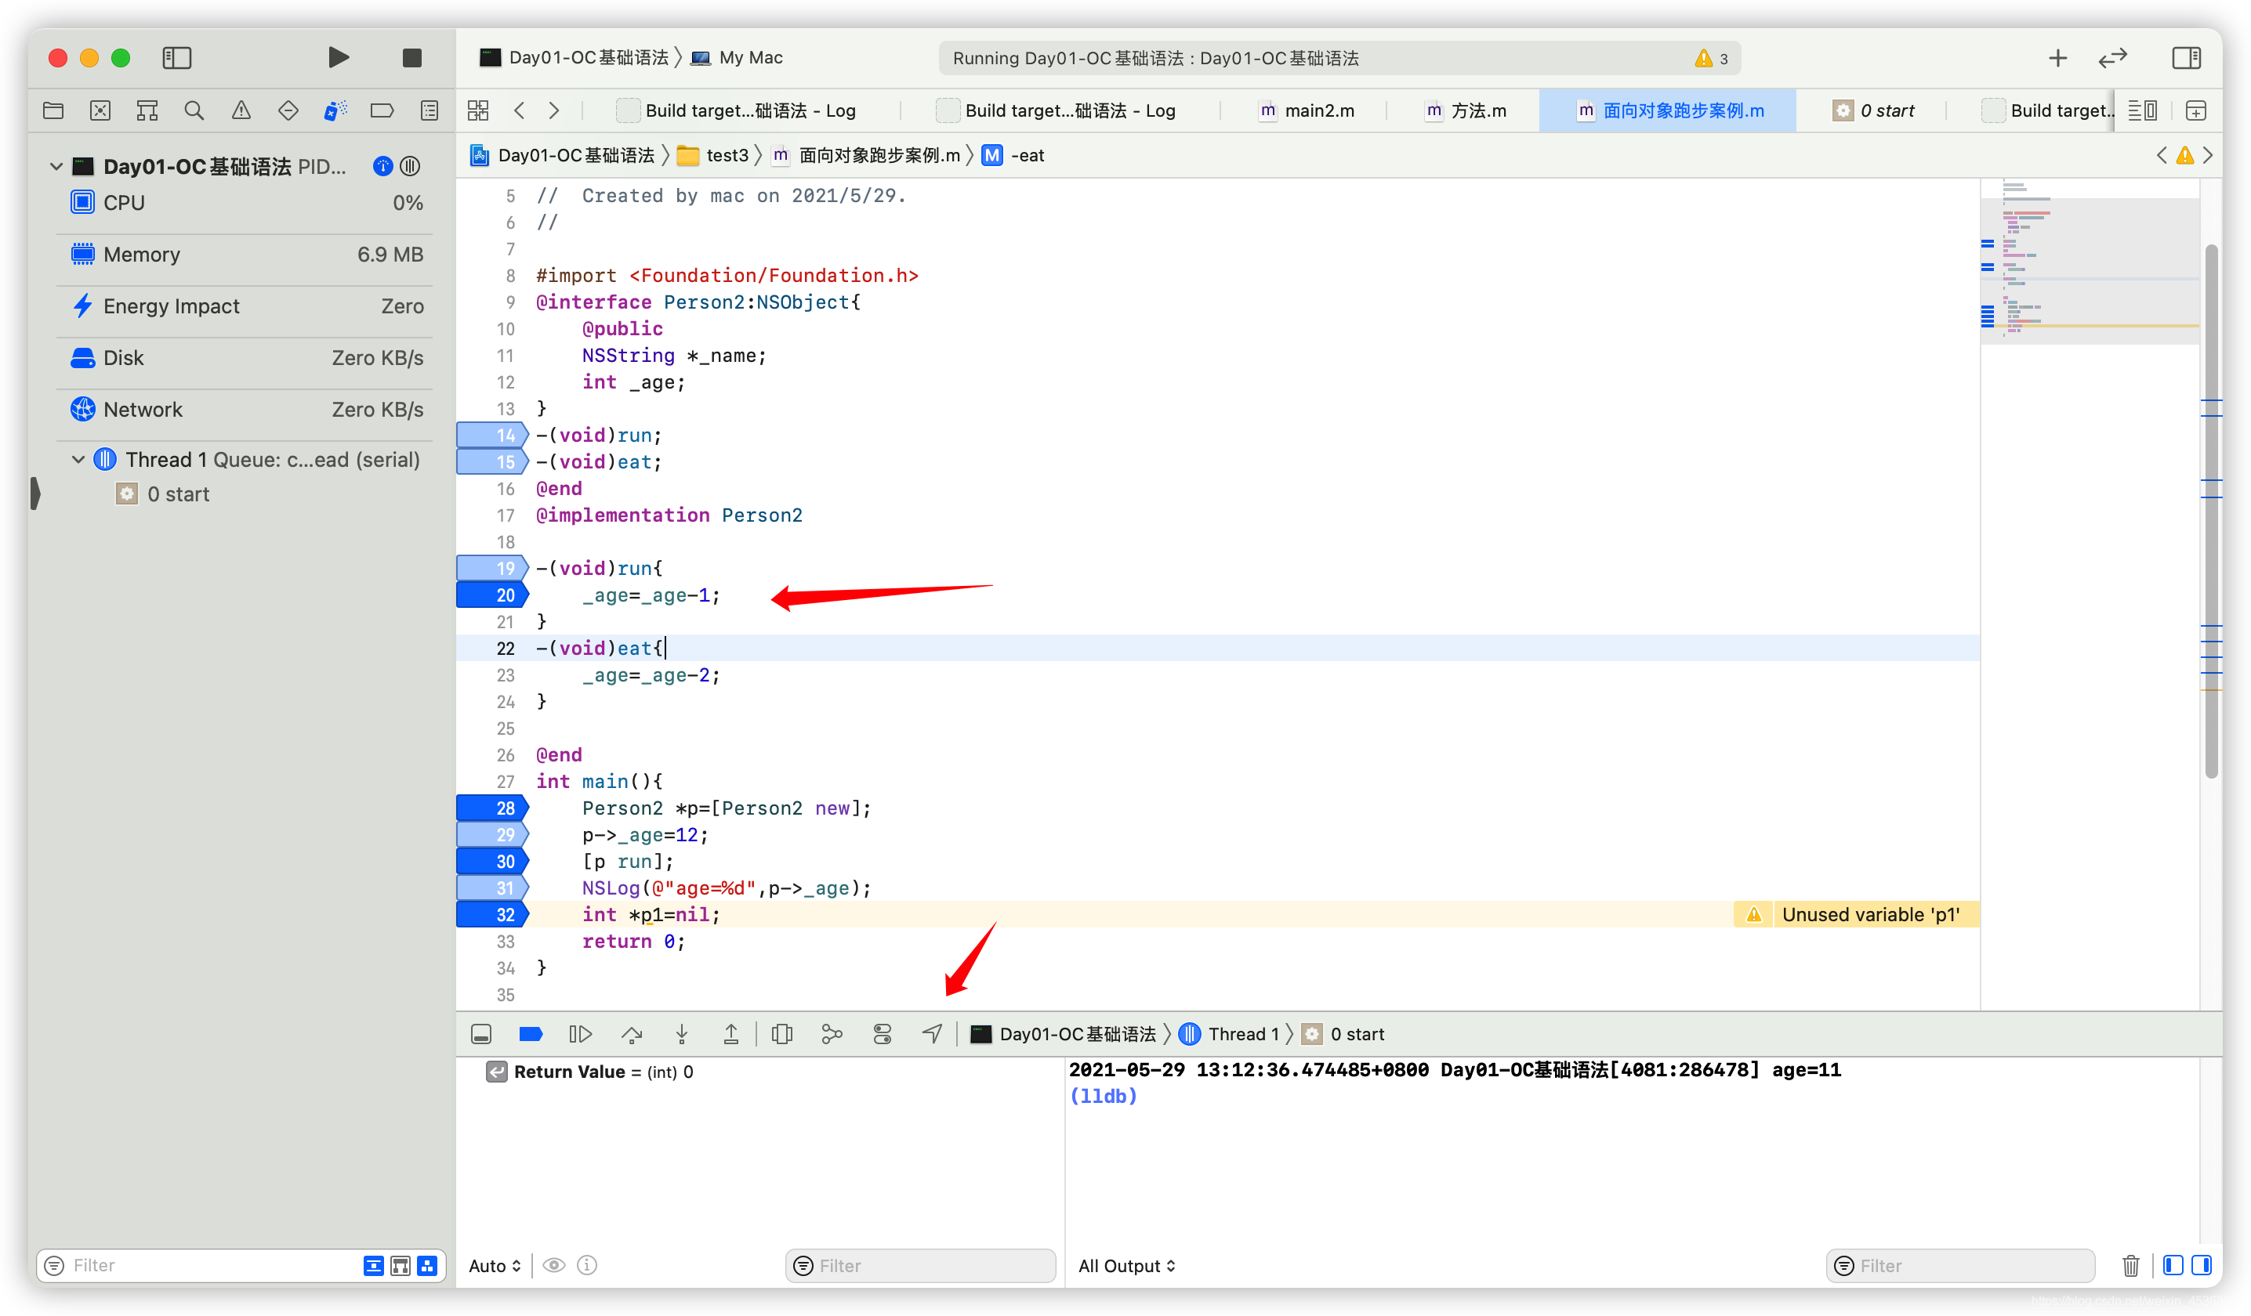Open the Auto variables scope dropdown

tap(494, 1265)
